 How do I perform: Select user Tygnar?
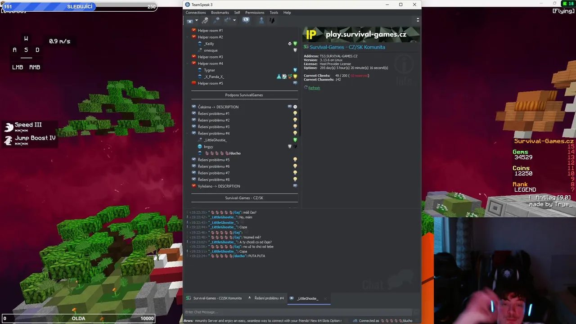click(x=209, y=70)
